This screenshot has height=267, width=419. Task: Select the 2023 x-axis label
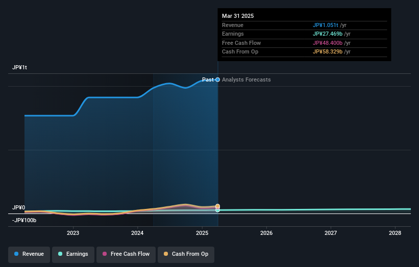[x=73, y=233]
